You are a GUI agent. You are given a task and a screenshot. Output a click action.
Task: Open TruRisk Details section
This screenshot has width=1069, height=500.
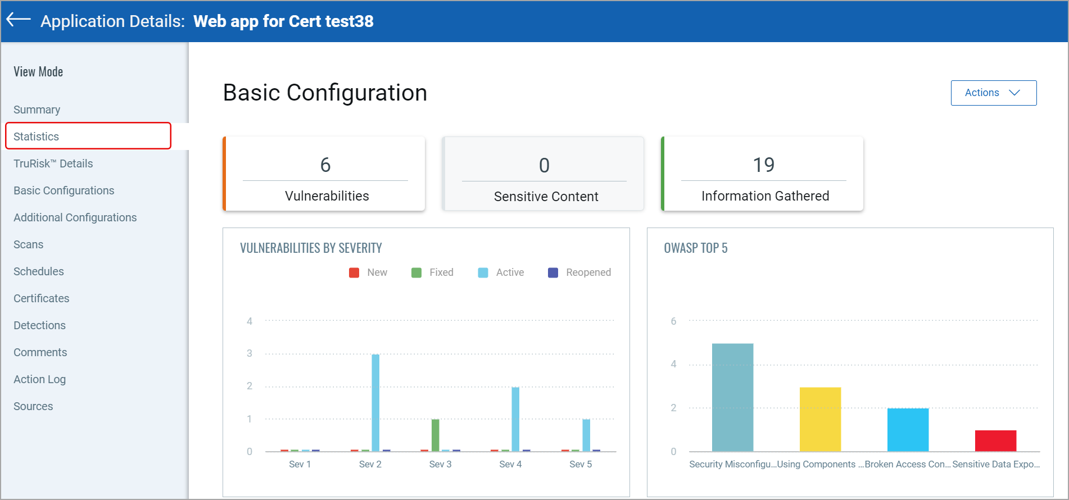click(x=53, y=163)
